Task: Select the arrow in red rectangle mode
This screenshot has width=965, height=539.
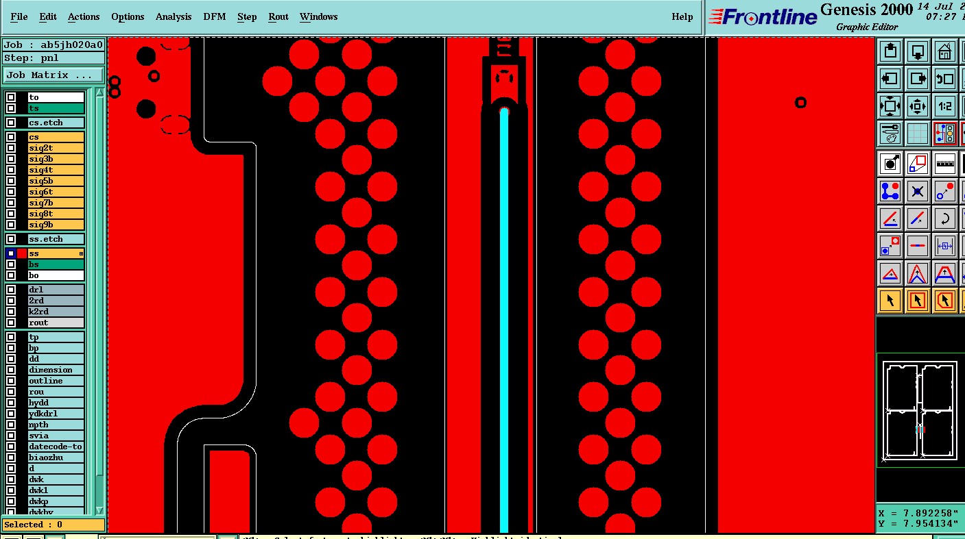Action: [x=918, y=300]
